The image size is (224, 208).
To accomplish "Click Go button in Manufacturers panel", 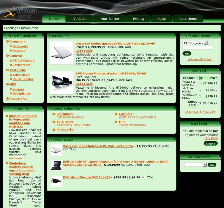I will tap(212, 165).
